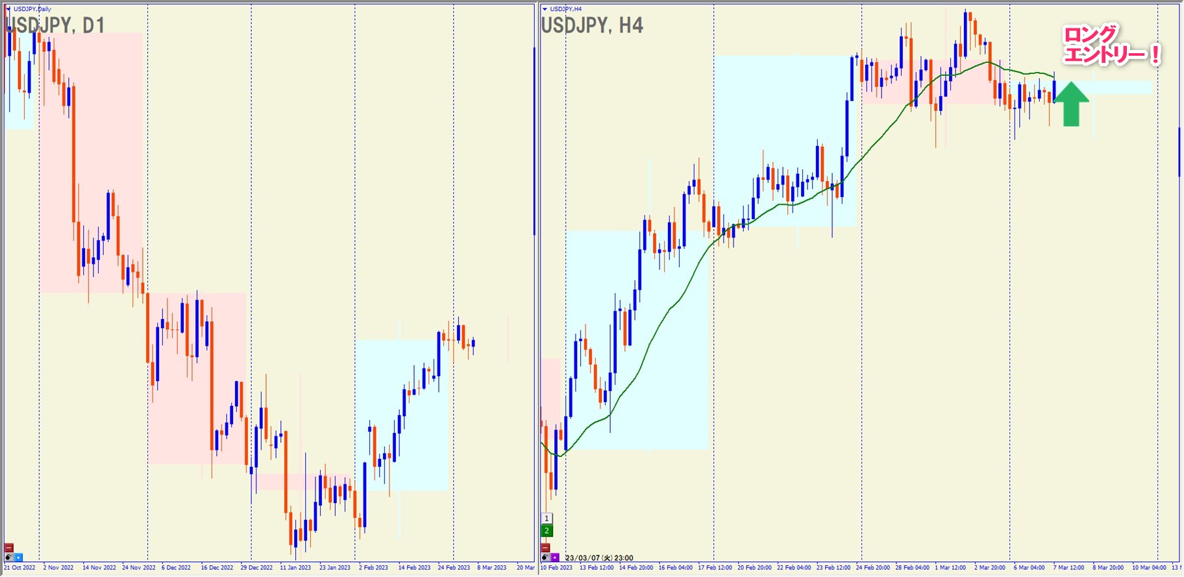
Task: Click the 23/03/07 (火) 23:00 time label
Action: pyautogui.click(x=599, y=558)
